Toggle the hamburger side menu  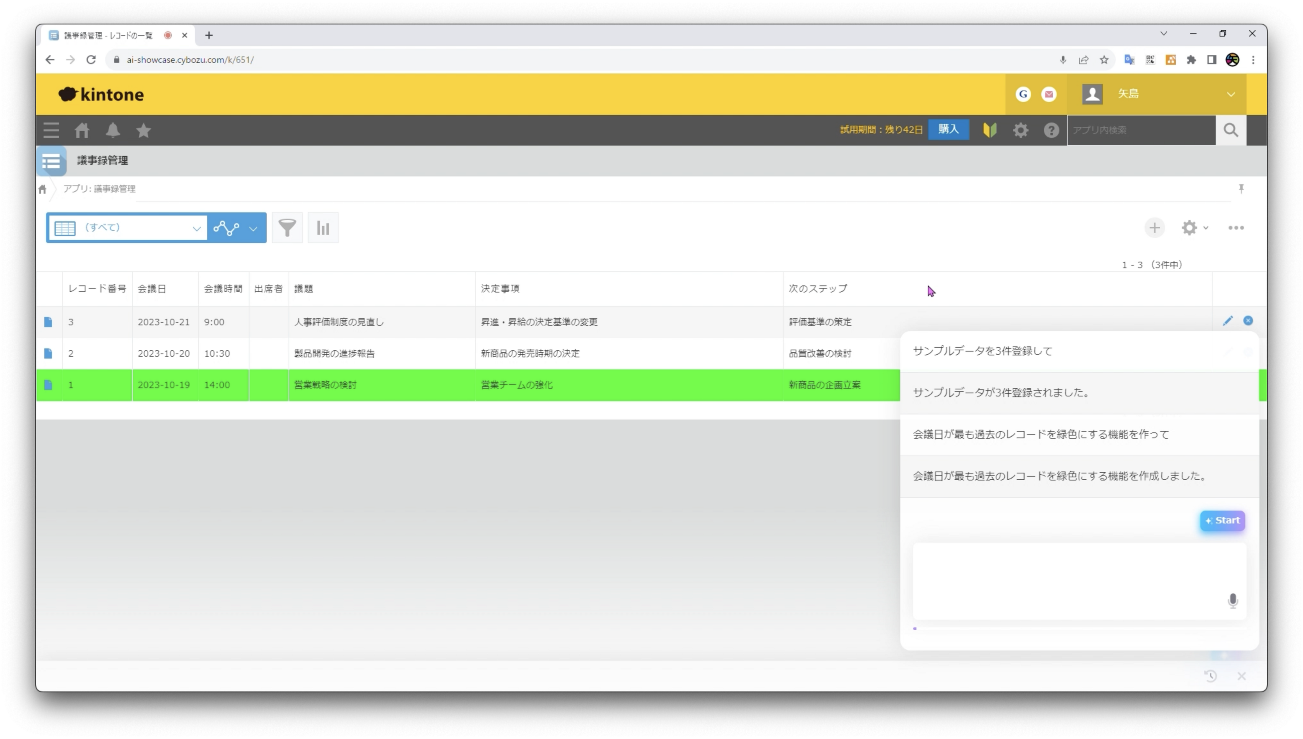coord(51,130)
